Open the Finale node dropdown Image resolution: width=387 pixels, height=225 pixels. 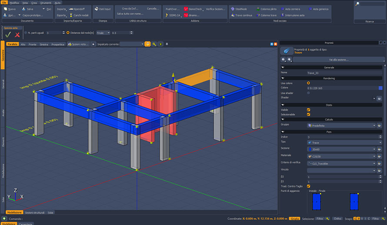[x=103, y=33]
